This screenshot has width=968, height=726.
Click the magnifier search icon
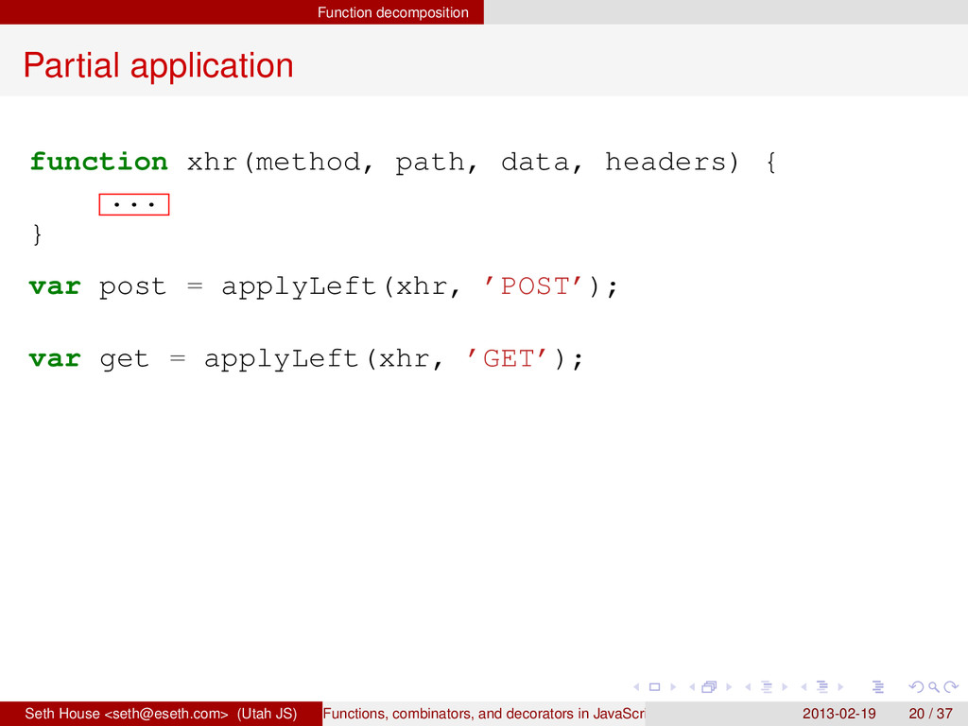934,687
